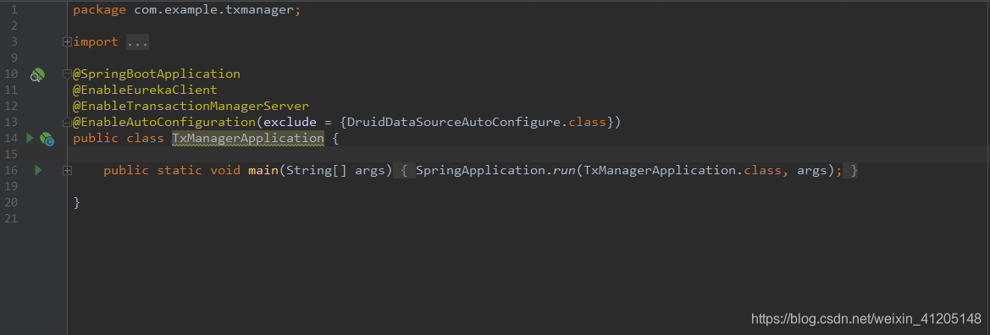990x335 pixels.
Task: Collapse annotations fold marker at @SpringBootApplication
Action: point(67,74)
